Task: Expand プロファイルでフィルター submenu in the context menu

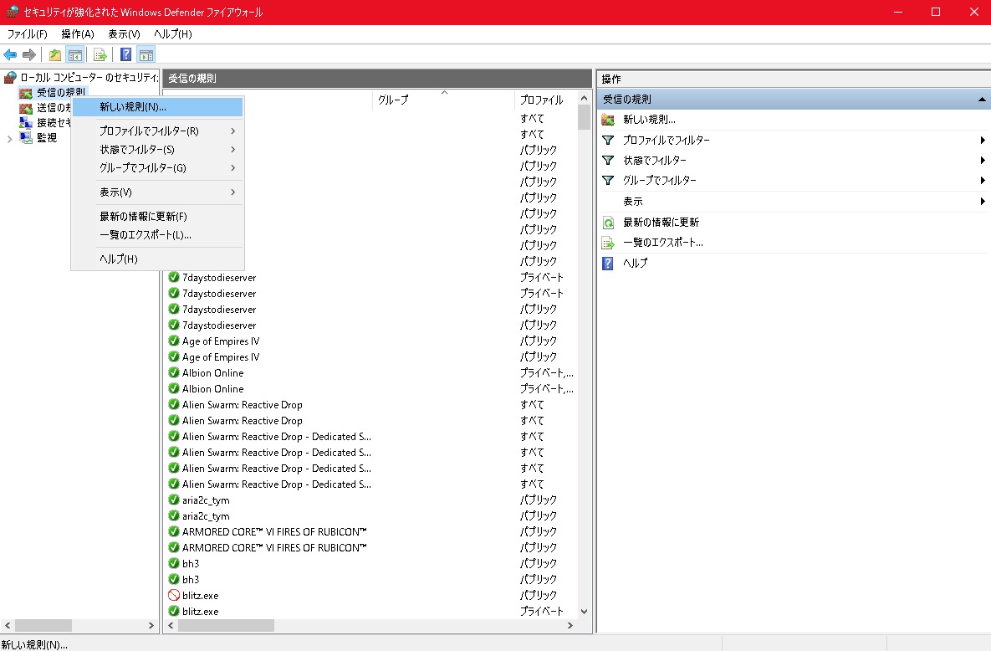Action: pyautogui.click(x=232, y=131)
